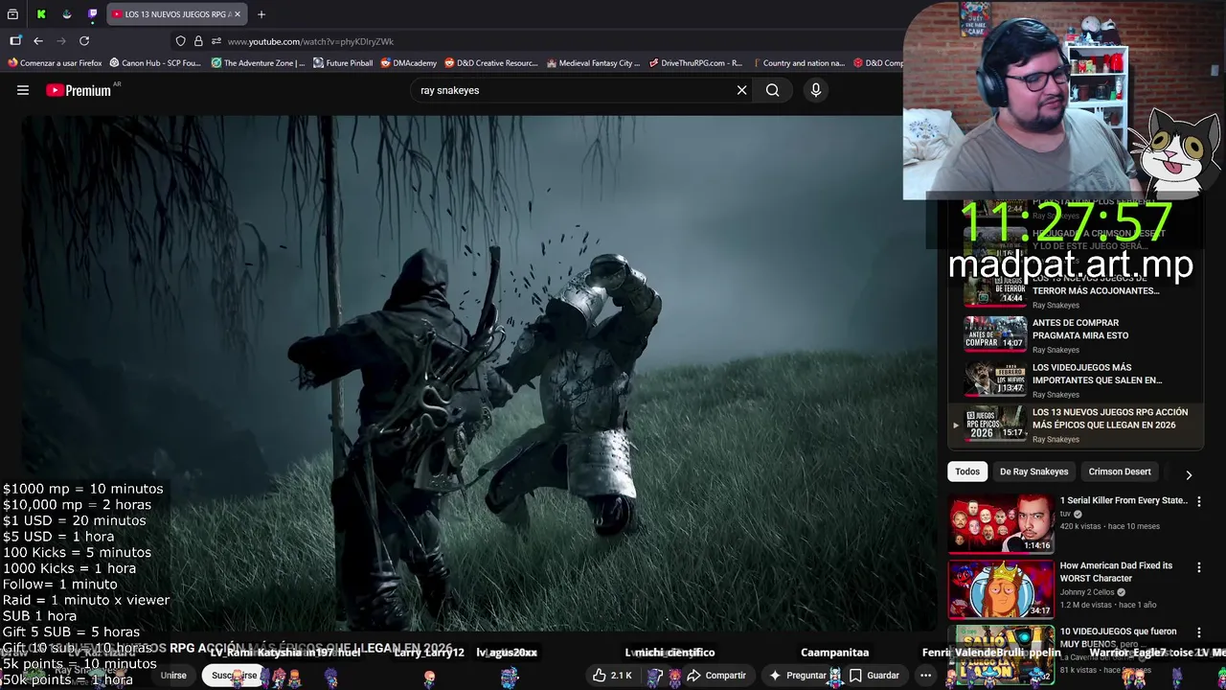Open 'ANTES DE COMPRAR PRAGMATA' playlist thumbnail
1226x690 pixels.
994,334
